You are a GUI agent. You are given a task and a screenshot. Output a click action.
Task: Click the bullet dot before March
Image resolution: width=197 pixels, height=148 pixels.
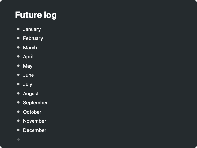[18, 47]
